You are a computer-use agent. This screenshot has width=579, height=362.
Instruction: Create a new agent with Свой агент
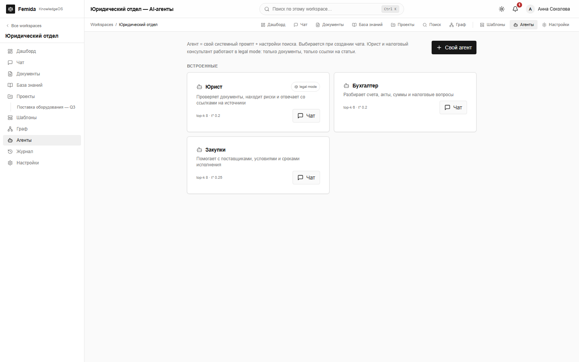coord(454,48)
